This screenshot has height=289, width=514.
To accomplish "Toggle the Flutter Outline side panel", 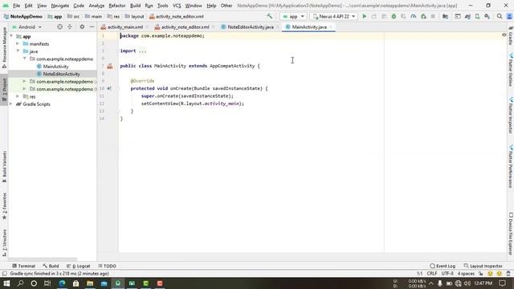I will tap(511, 70).
